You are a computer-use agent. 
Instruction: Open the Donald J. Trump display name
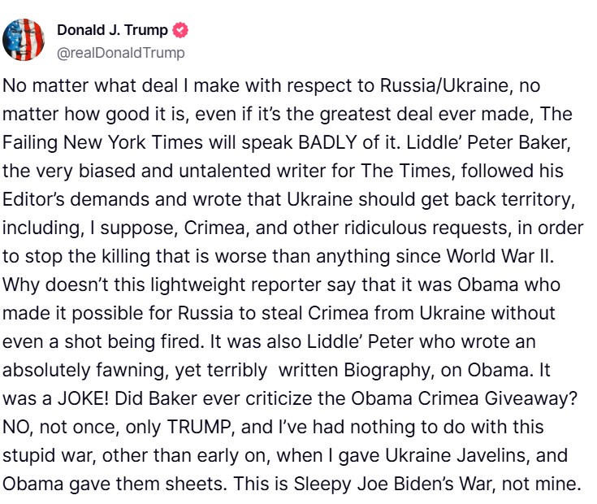[x=112, y=31]
